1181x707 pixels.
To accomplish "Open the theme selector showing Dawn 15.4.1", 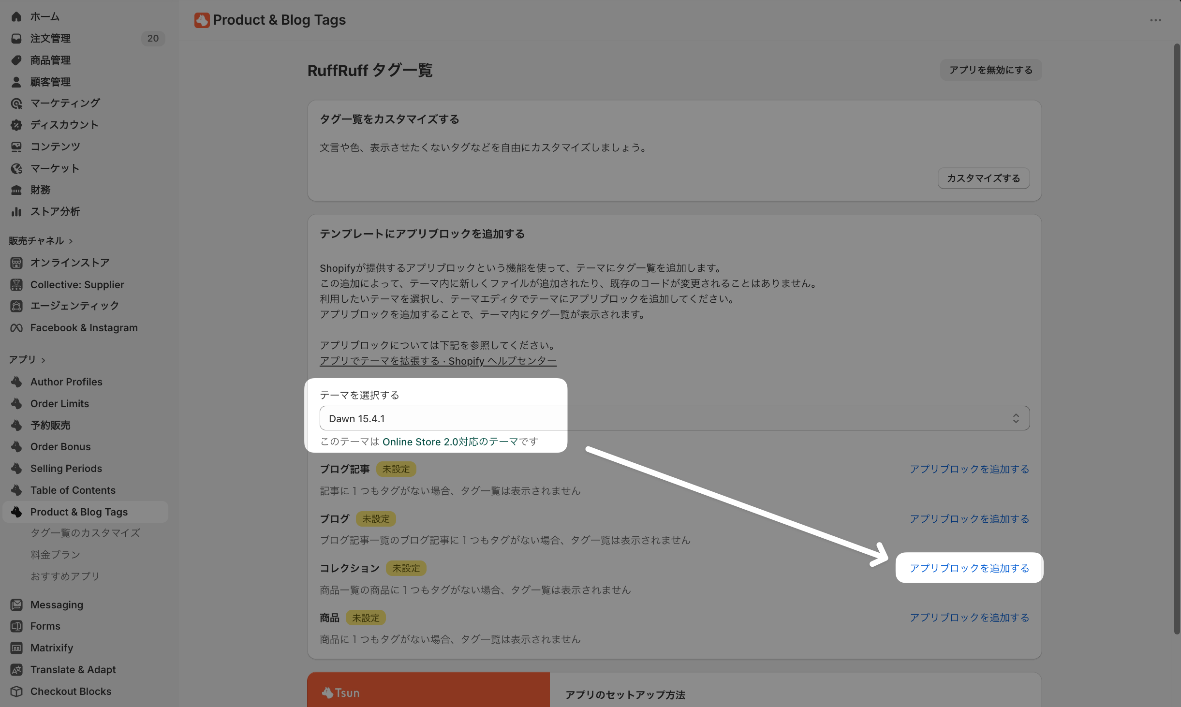I will (x=675, y=418).
